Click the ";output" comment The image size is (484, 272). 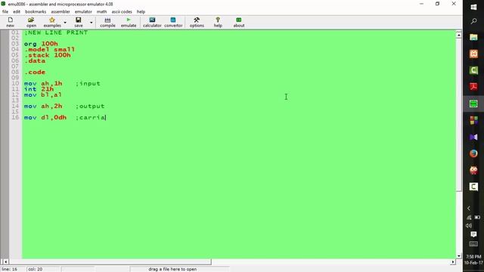pos(90,106)
